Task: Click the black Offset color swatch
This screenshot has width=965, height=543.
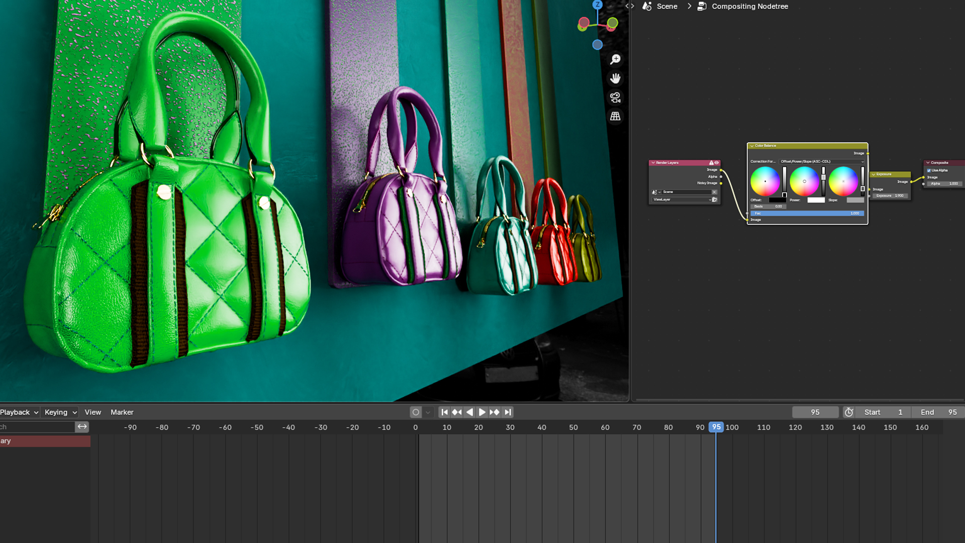Action: click(777, 200)
